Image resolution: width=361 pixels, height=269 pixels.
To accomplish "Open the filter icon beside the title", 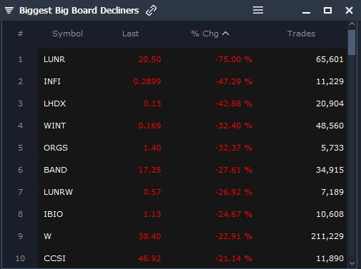I will pos(9,11).
